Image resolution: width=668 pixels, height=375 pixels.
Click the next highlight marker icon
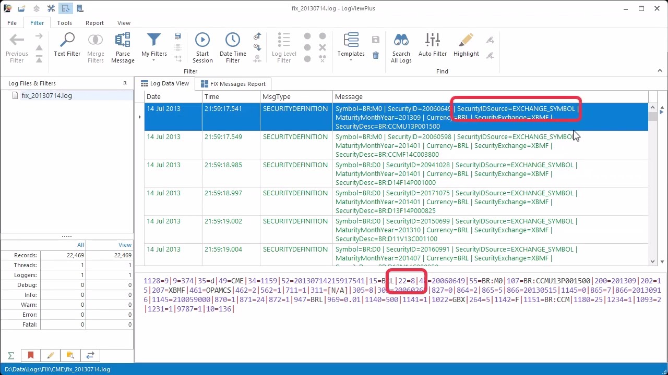[490, 40]
